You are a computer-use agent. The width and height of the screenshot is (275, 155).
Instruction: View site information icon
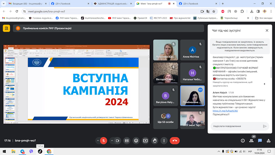coord(24,11)
